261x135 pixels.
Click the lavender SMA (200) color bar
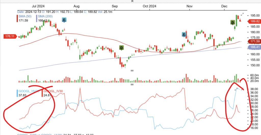36,18
